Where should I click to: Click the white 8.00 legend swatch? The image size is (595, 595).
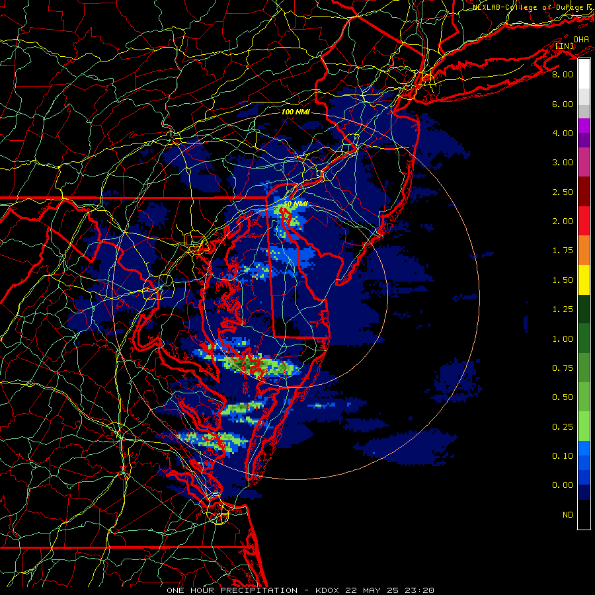[x=584, y=74]
